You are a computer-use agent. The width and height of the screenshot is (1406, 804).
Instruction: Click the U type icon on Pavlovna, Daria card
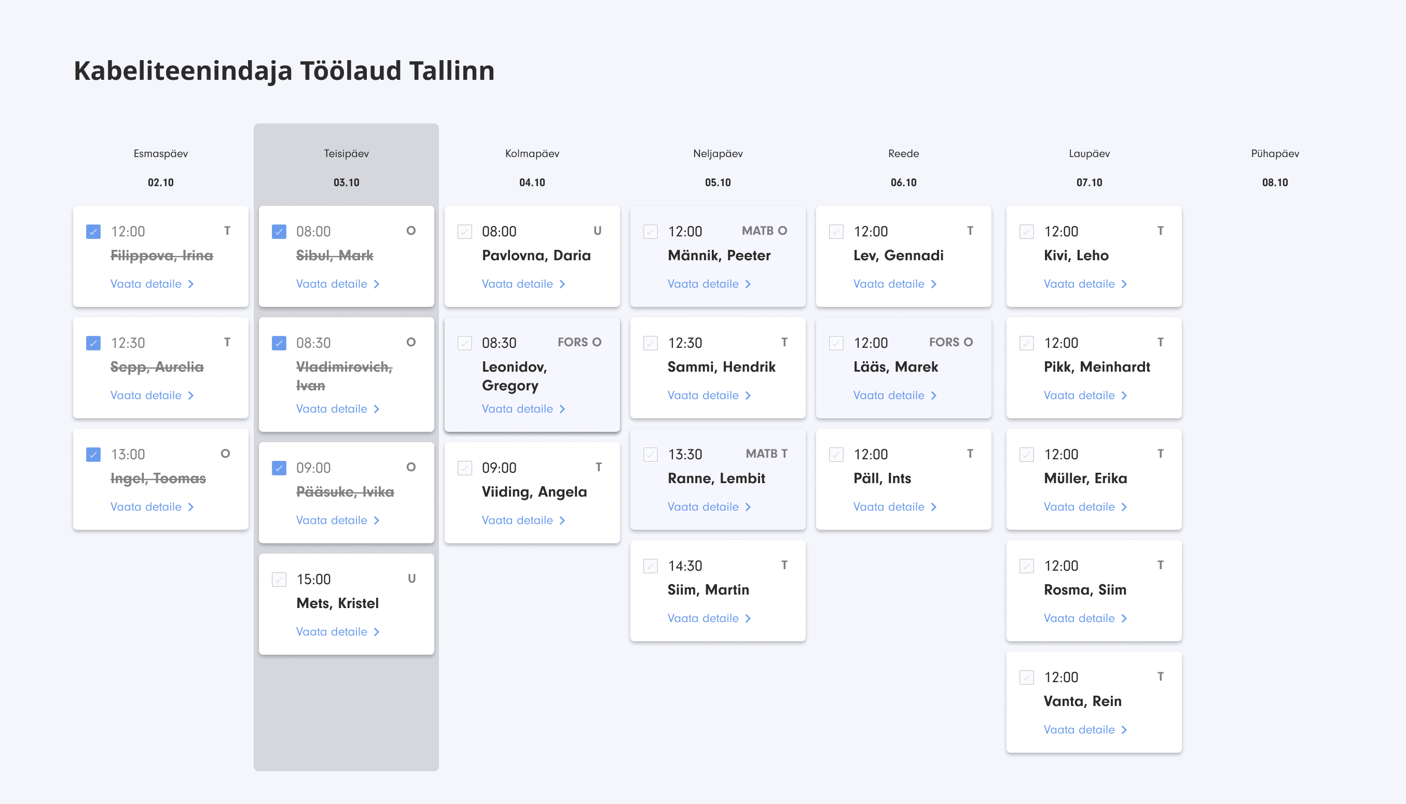598,231
